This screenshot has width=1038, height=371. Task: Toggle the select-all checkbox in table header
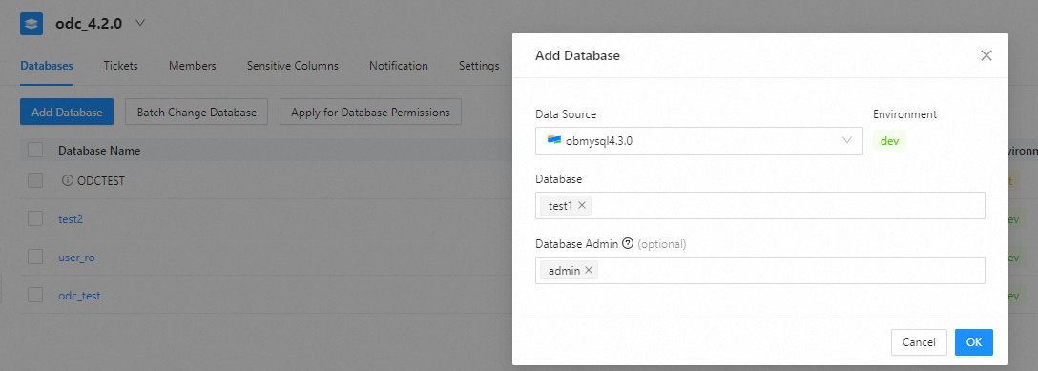[x=35, y=150]
